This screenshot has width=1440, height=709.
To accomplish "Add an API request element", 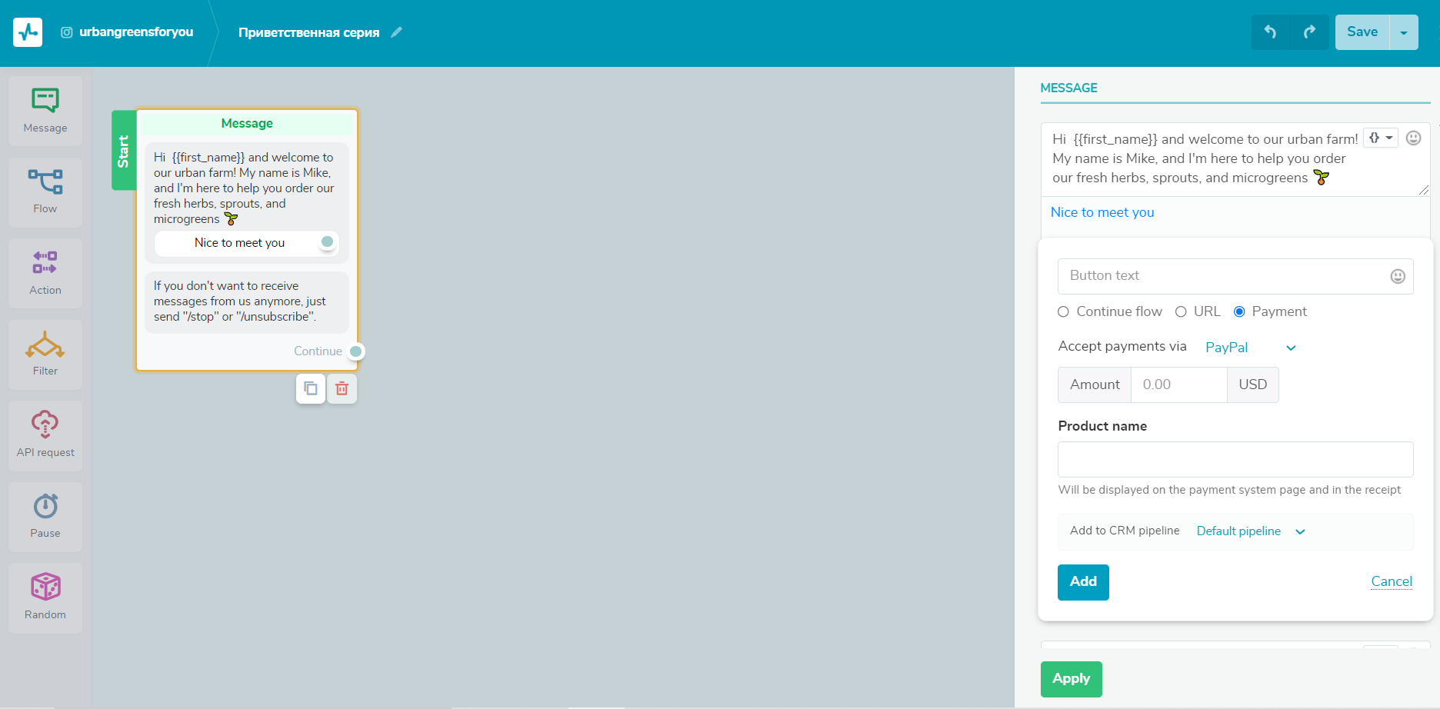I will tap(45, 435).
